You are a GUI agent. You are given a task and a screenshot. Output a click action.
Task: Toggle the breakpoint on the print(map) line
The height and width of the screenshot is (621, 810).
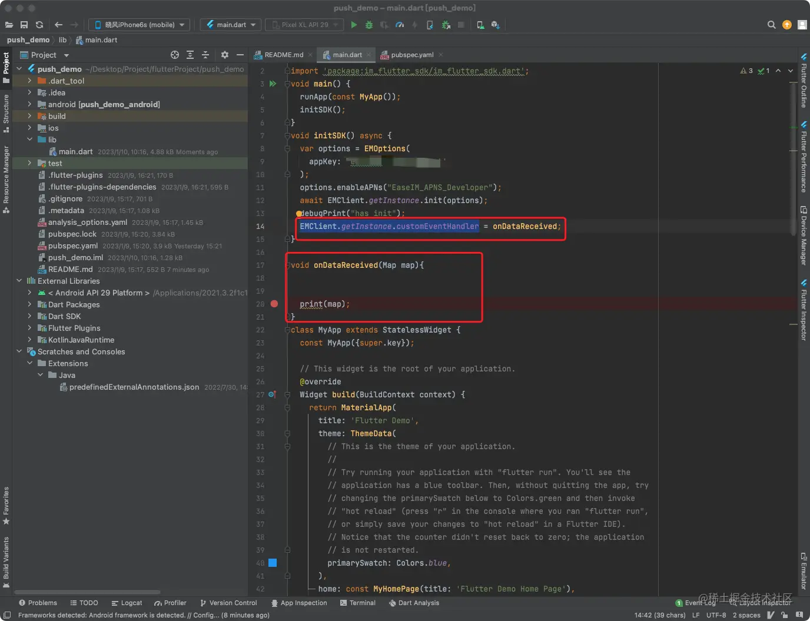274,304
